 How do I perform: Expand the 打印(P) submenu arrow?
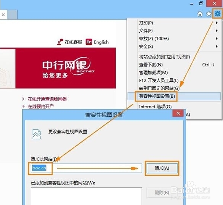coord(217,23)
